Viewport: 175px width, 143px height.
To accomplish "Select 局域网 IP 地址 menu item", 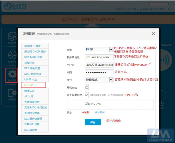I will point(35,46).
